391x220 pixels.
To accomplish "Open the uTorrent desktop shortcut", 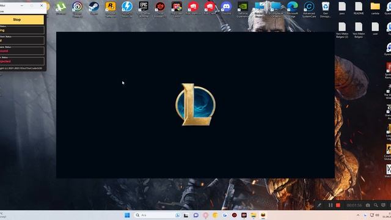I will 61,8.
